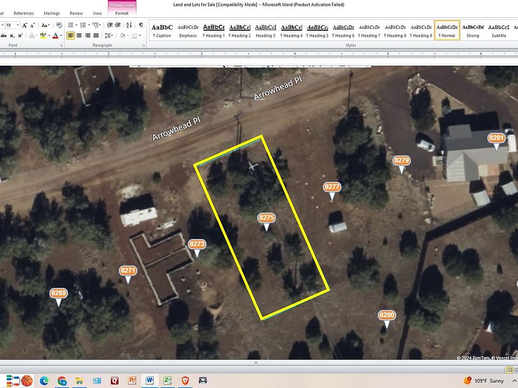Open the highlight color dropdown arrow
Screen dimensions: 518x388
pos(49,36)
